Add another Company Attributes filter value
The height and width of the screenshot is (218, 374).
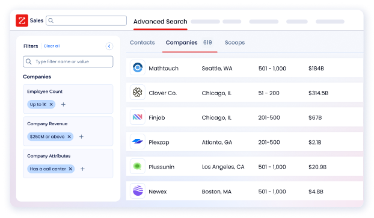[x=82, y=169]
